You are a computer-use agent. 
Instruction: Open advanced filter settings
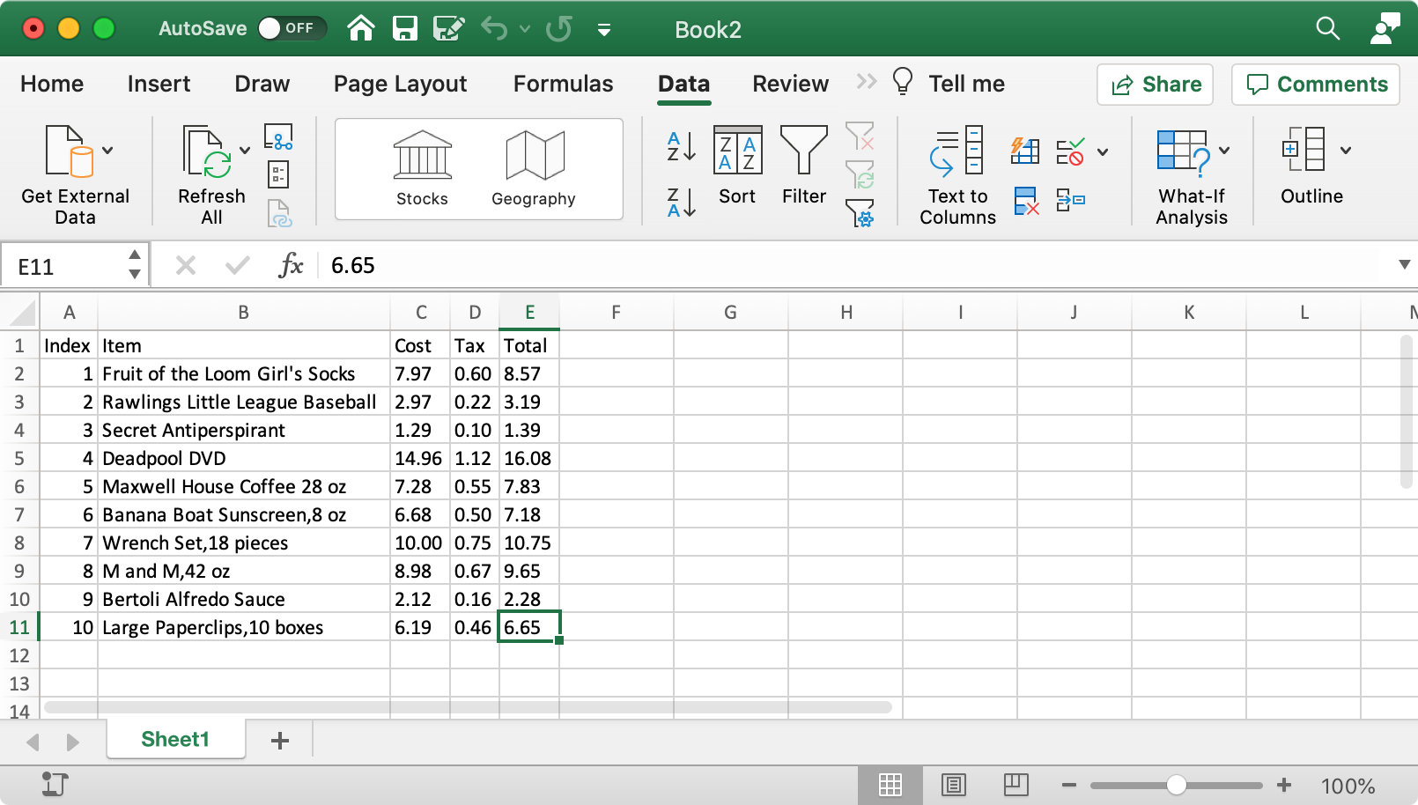[860, 212]
